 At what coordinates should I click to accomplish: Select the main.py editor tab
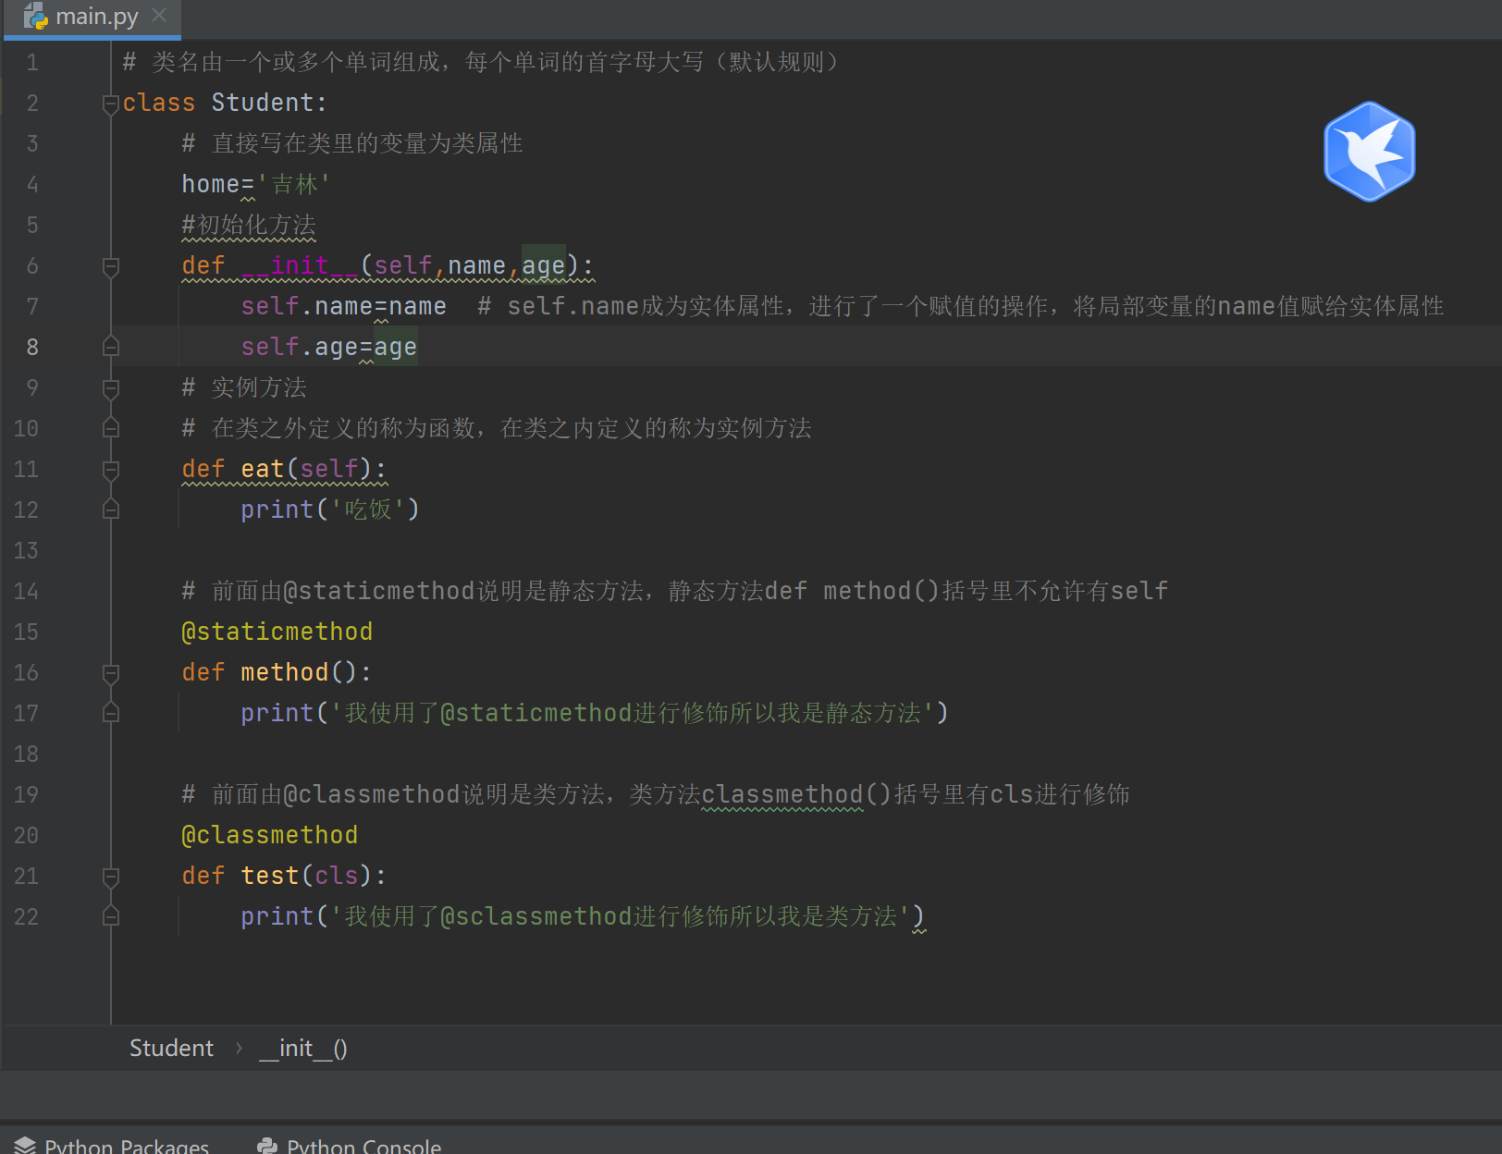coord(92,17)
